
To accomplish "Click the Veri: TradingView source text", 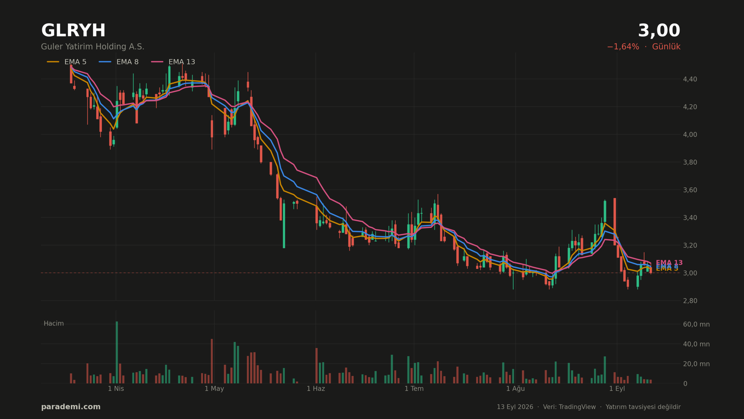I will point(569,407).
